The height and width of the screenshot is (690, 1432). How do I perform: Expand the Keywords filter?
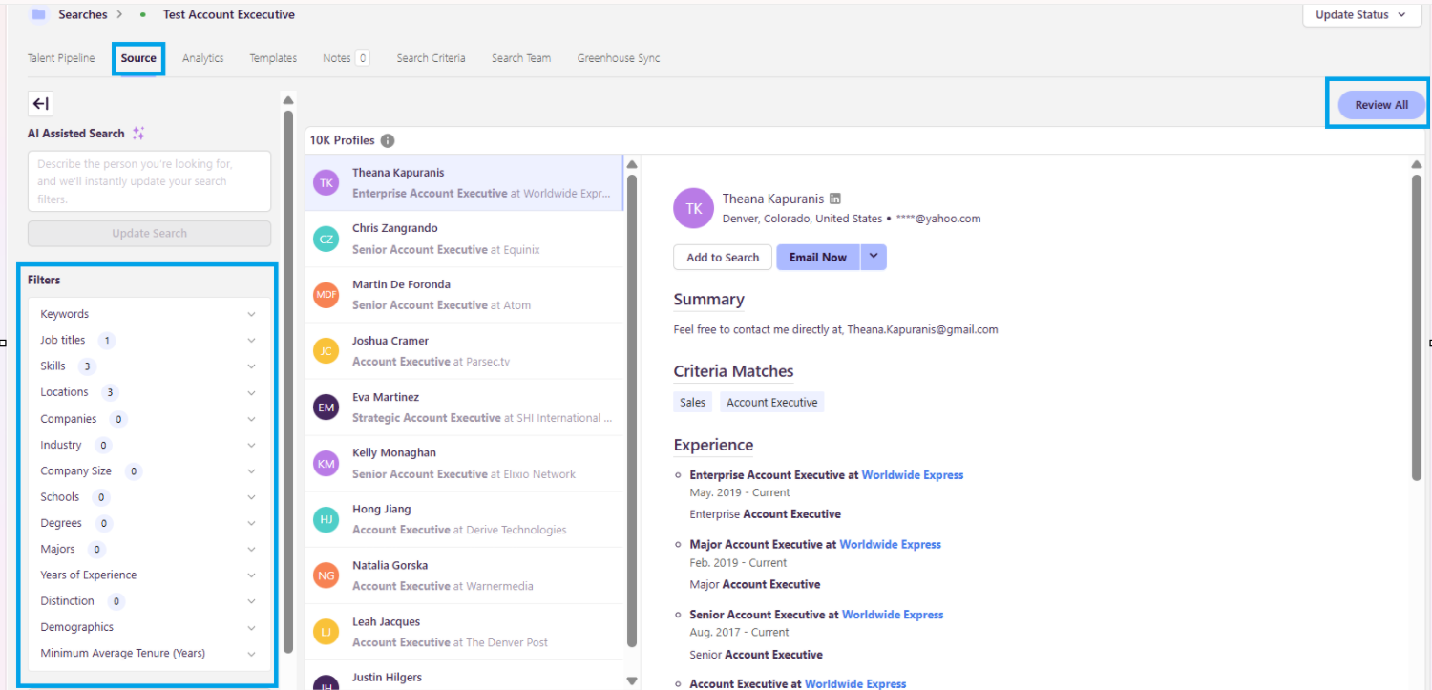(251, 314)
